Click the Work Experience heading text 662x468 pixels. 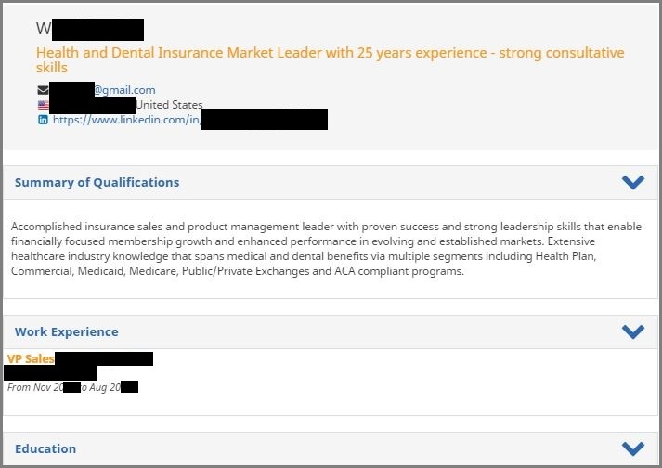[66, 331]
